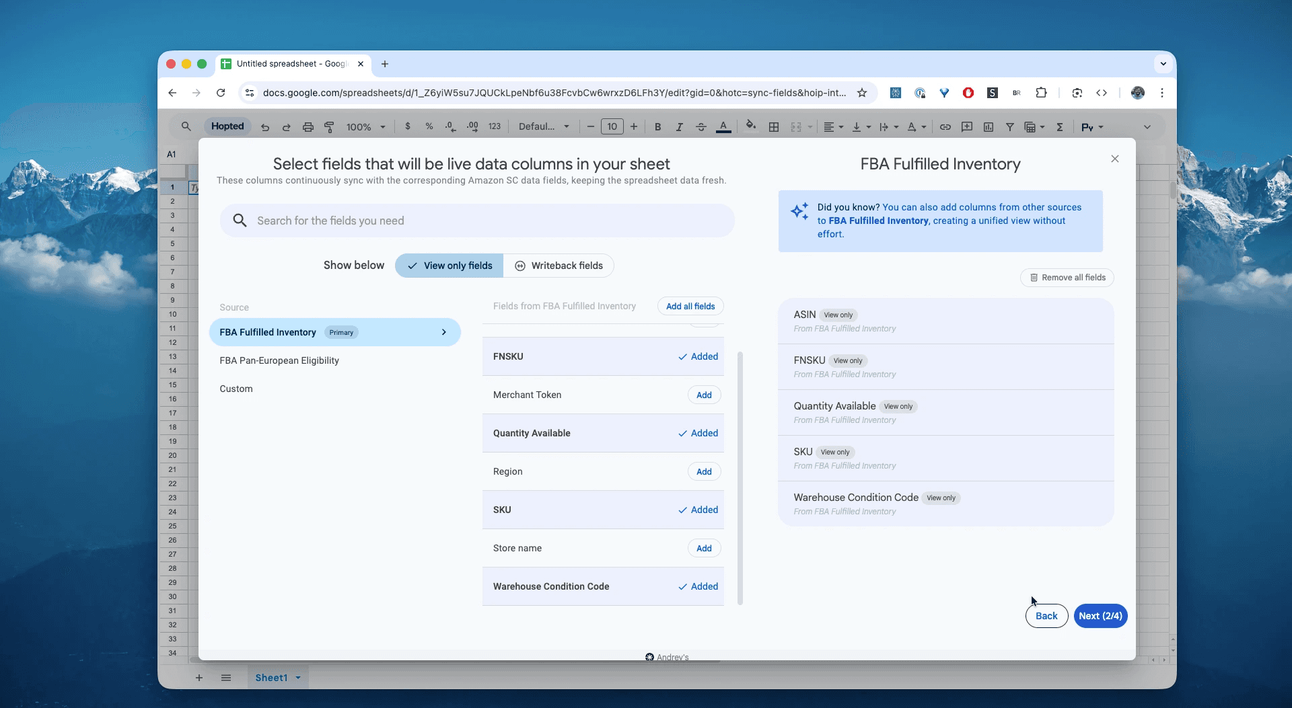Image resolution: width=1292 pixels, height=708 pixels.
Task: Add the Merchant Token field
Action: (704, 395)
